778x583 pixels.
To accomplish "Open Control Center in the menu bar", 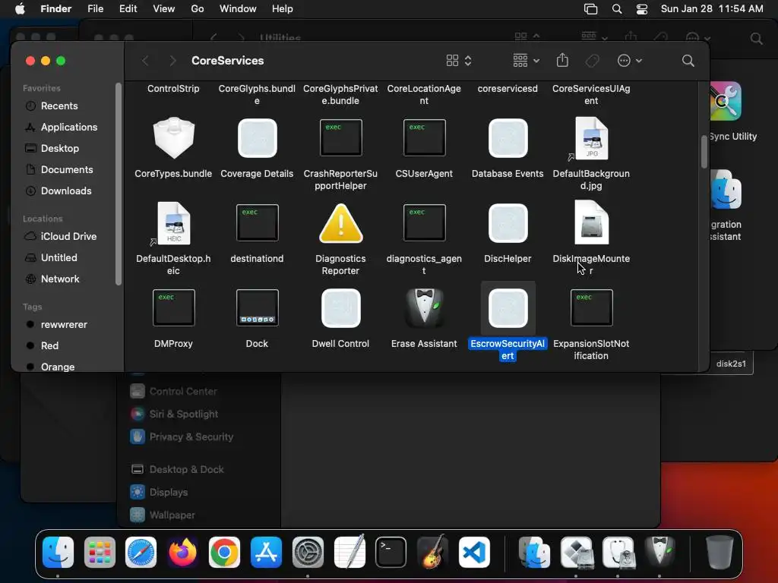I will pos(641,9).
